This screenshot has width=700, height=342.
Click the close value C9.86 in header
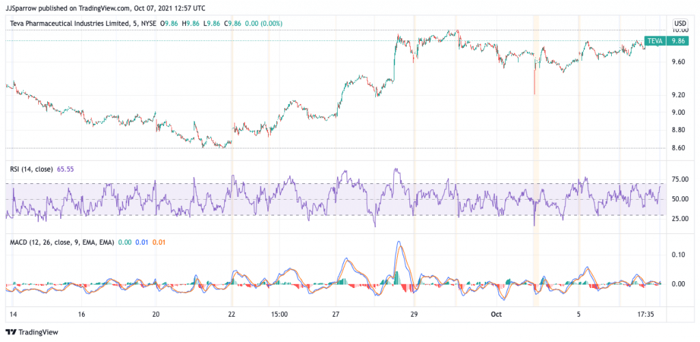(x=234, y=23)
